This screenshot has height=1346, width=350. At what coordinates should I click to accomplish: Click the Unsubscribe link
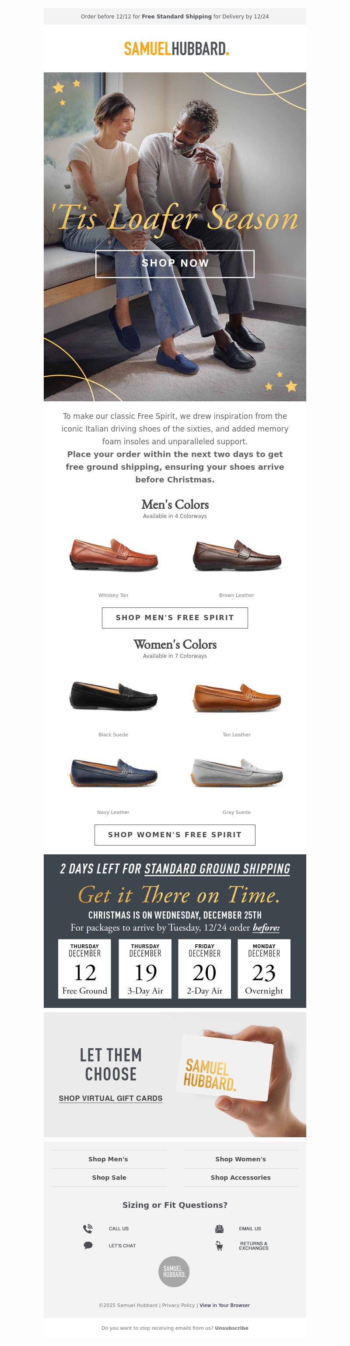pyautogui.click(x=231, y=1327)
